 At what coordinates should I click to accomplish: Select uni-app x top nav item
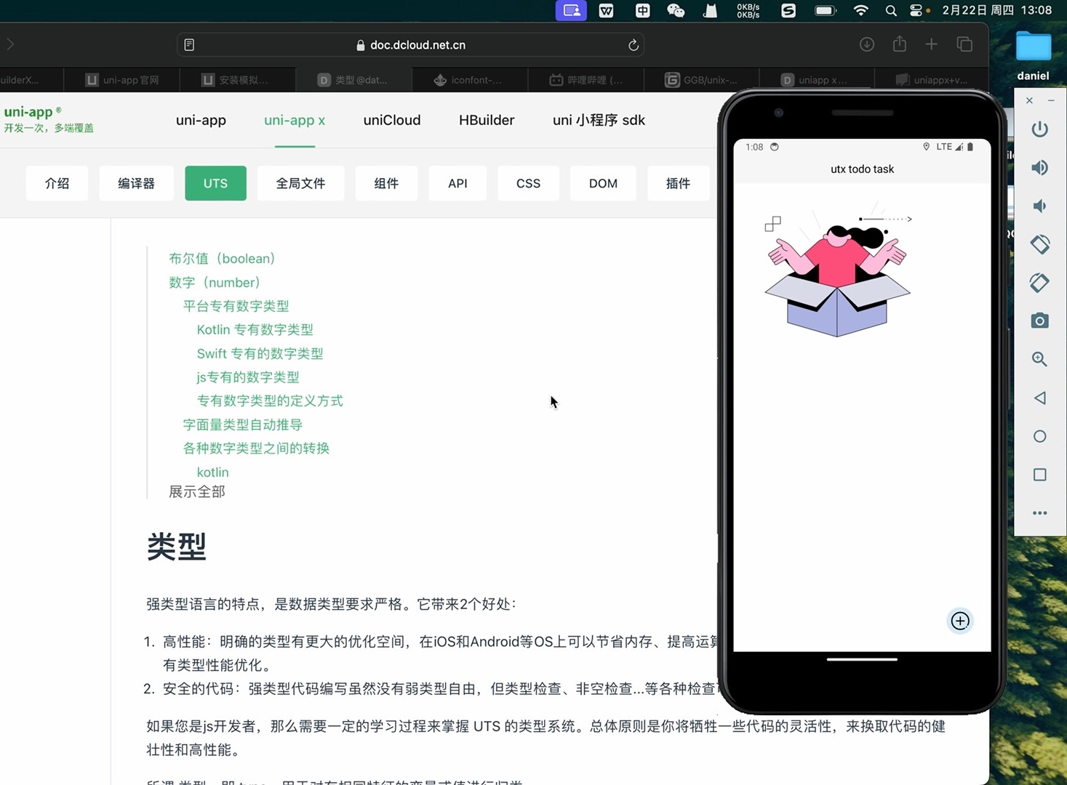tap(295, 120)
